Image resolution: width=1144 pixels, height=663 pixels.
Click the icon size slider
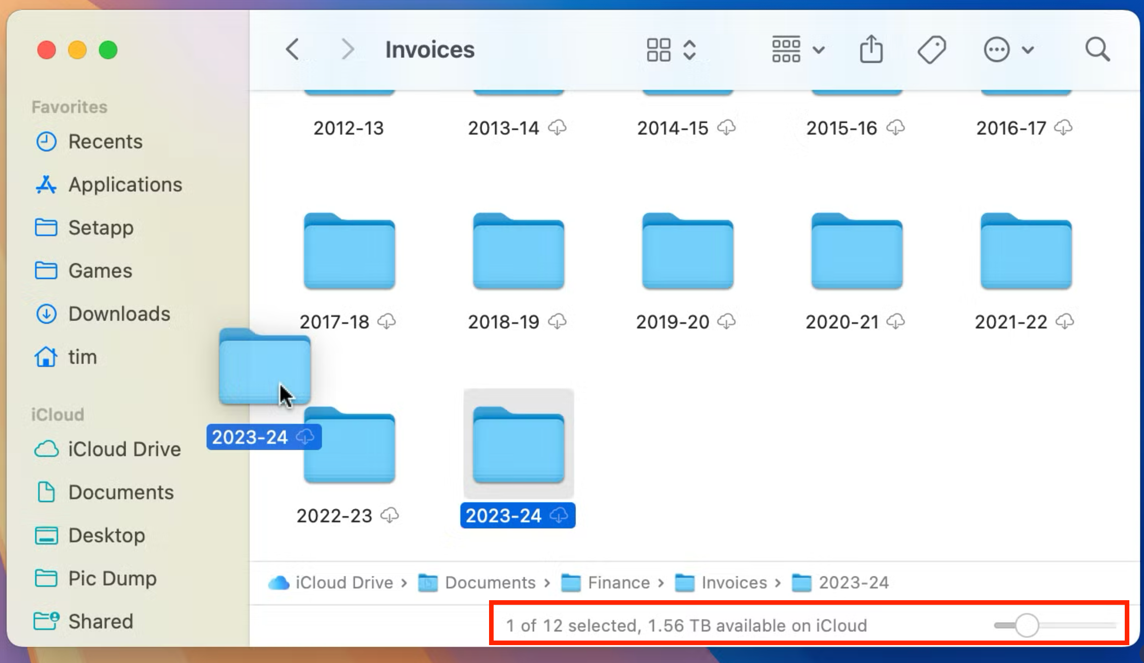tap(1055, 625)
